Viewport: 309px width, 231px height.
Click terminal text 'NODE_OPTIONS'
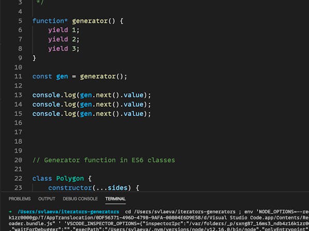click(x=277, y=211)
